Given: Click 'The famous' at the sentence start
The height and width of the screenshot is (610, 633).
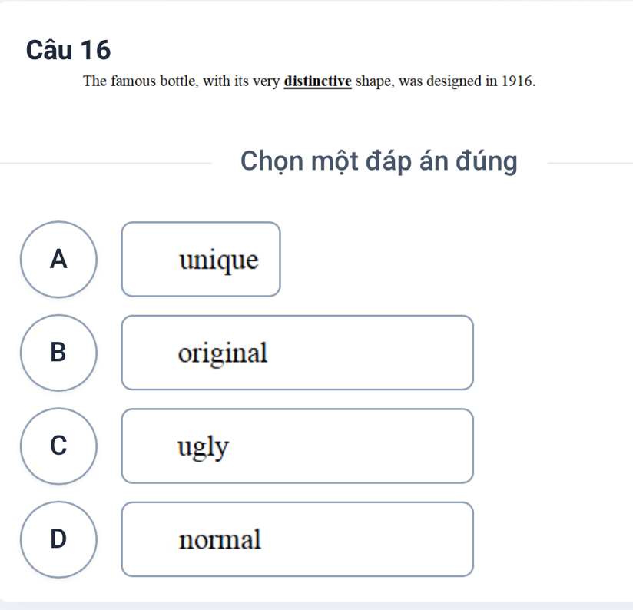Looking at the screenshot, I should coord(119,81).
